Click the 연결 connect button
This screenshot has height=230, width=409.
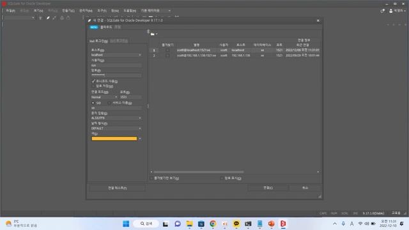(x=268, y=188)
